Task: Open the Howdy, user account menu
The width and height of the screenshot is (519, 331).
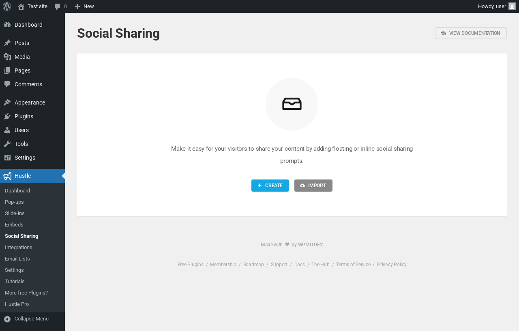Action: tap(497, 6)
